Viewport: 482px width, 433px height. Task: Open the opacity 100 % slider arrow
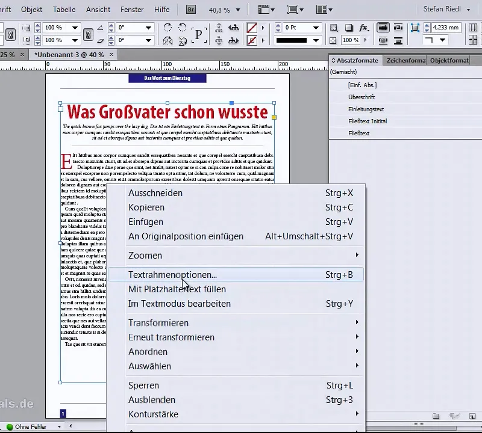pos(366,40)
